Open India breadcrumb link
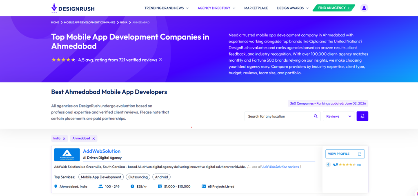 [124, 22]
